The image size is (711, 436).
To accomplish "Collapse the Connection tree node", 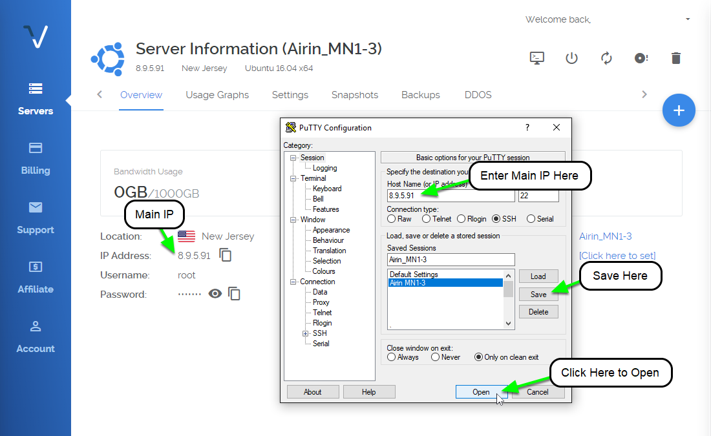I will tap(293, 282).
